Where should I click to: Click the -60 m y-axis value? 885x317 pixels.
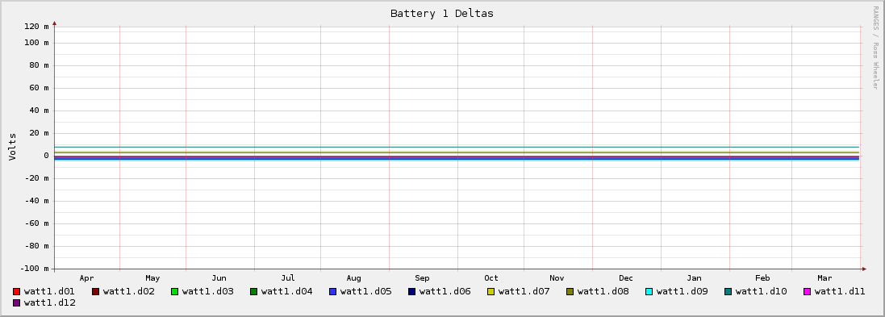[x=36, y=223]
